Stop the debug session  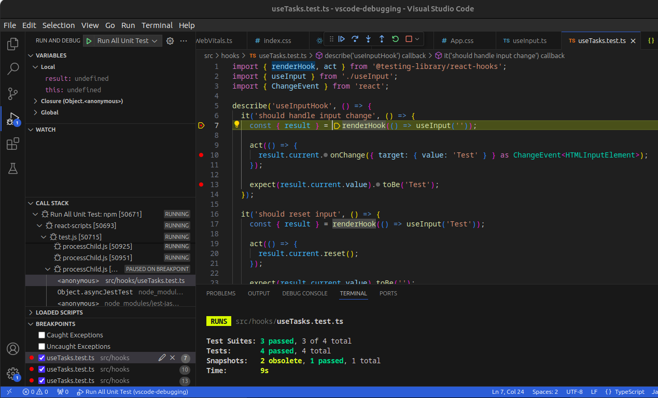point(409,39)
